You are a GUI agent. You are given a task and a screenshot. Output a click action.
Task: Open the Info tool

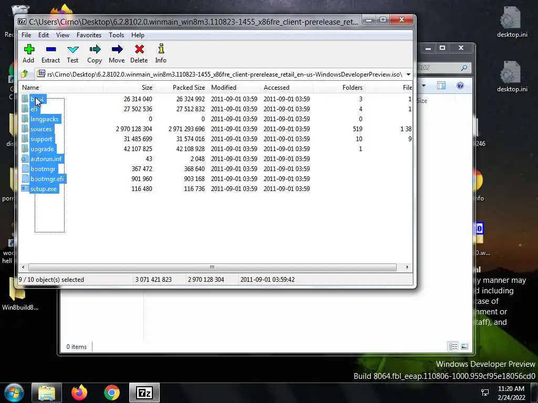(161, 54)
